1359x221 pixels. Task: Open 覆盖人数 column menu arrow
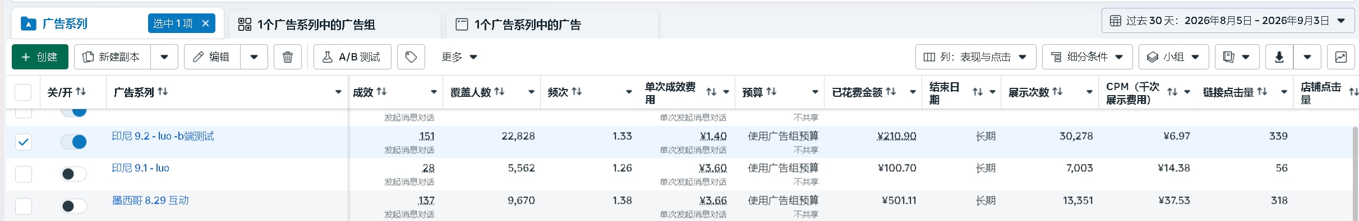tap(531, 92)
